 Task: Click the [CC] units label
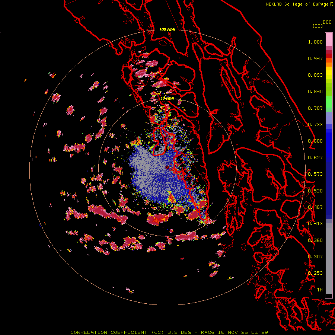[318, 26]
